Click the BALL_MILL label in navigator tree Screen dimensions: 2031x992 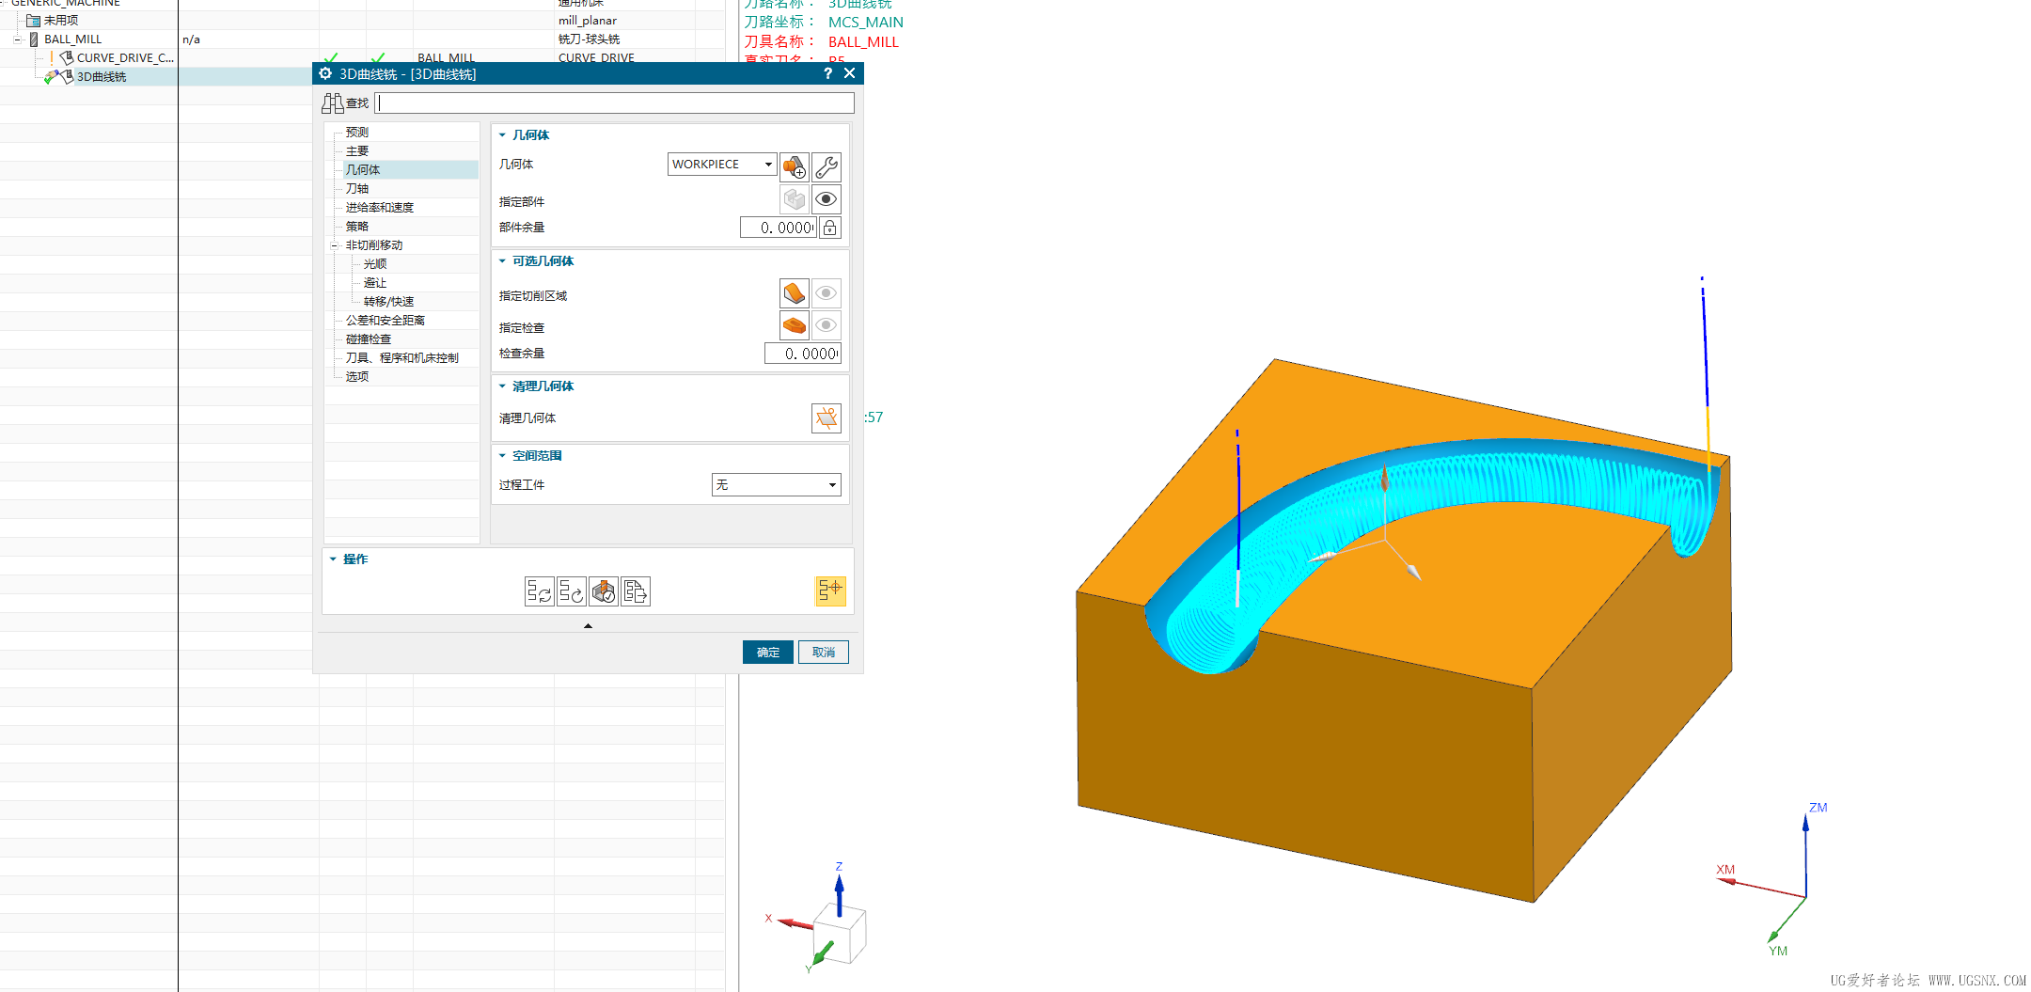73,39
